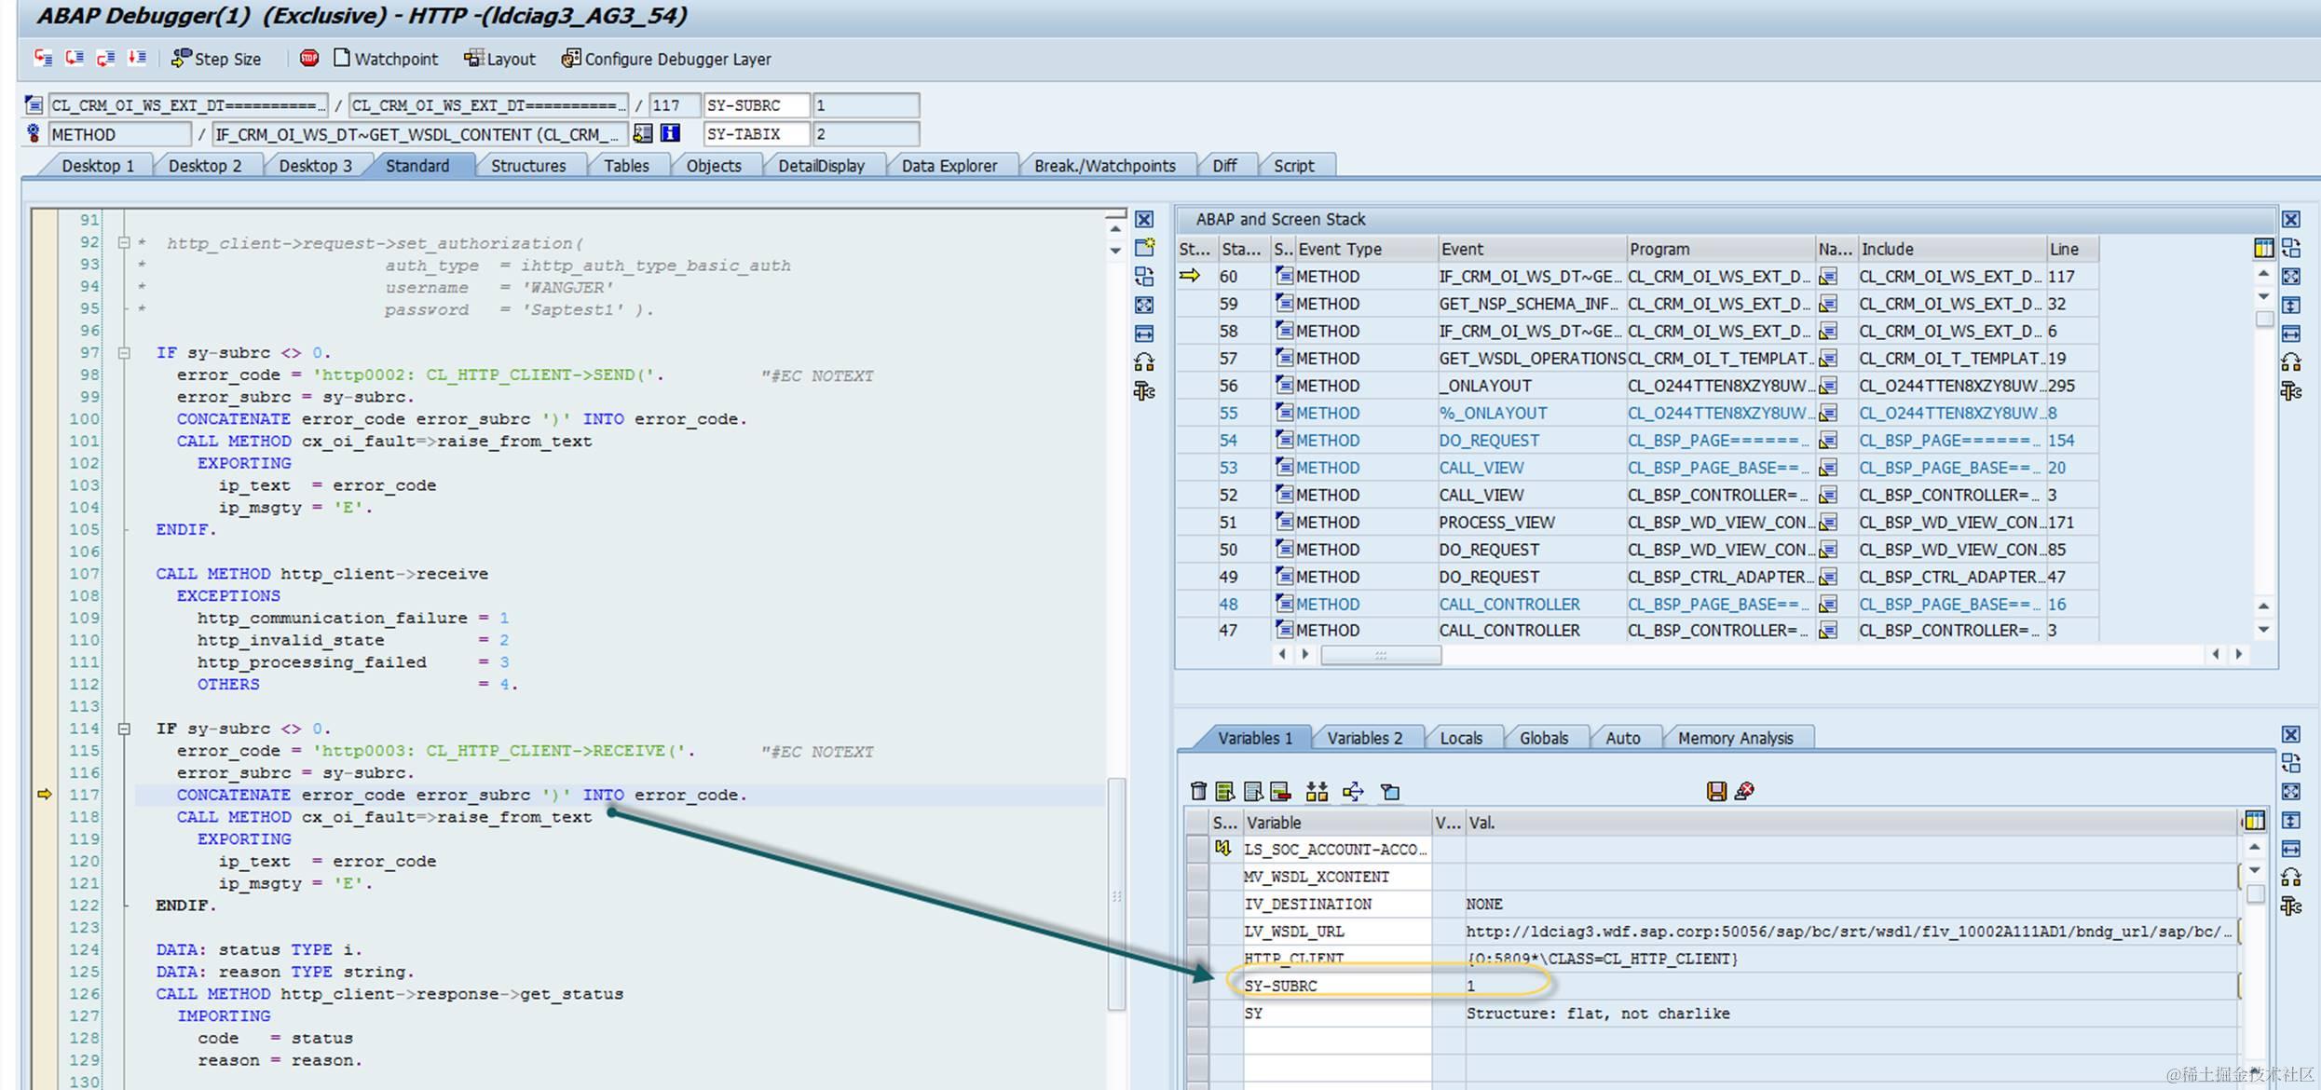Click the stack table horizontal scrollbar thumb

(1380, 655)
